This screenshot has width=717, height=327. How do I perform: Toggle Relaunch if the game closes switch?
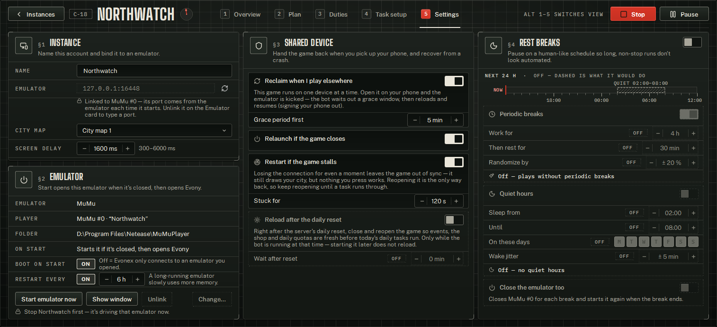454,139
